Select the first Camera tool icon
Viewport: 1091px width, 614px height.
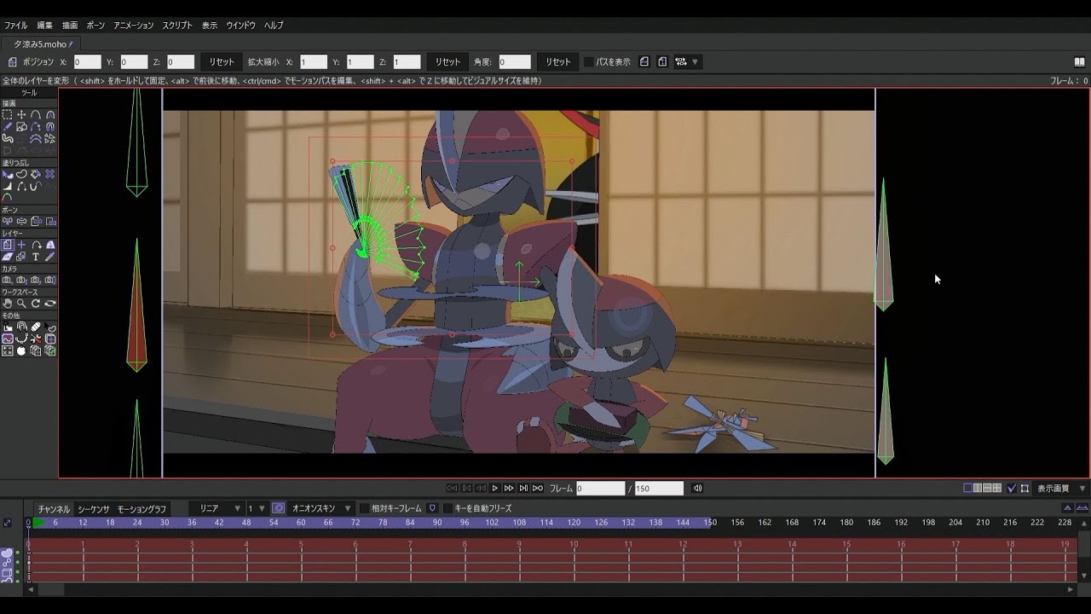click(7, 280)
